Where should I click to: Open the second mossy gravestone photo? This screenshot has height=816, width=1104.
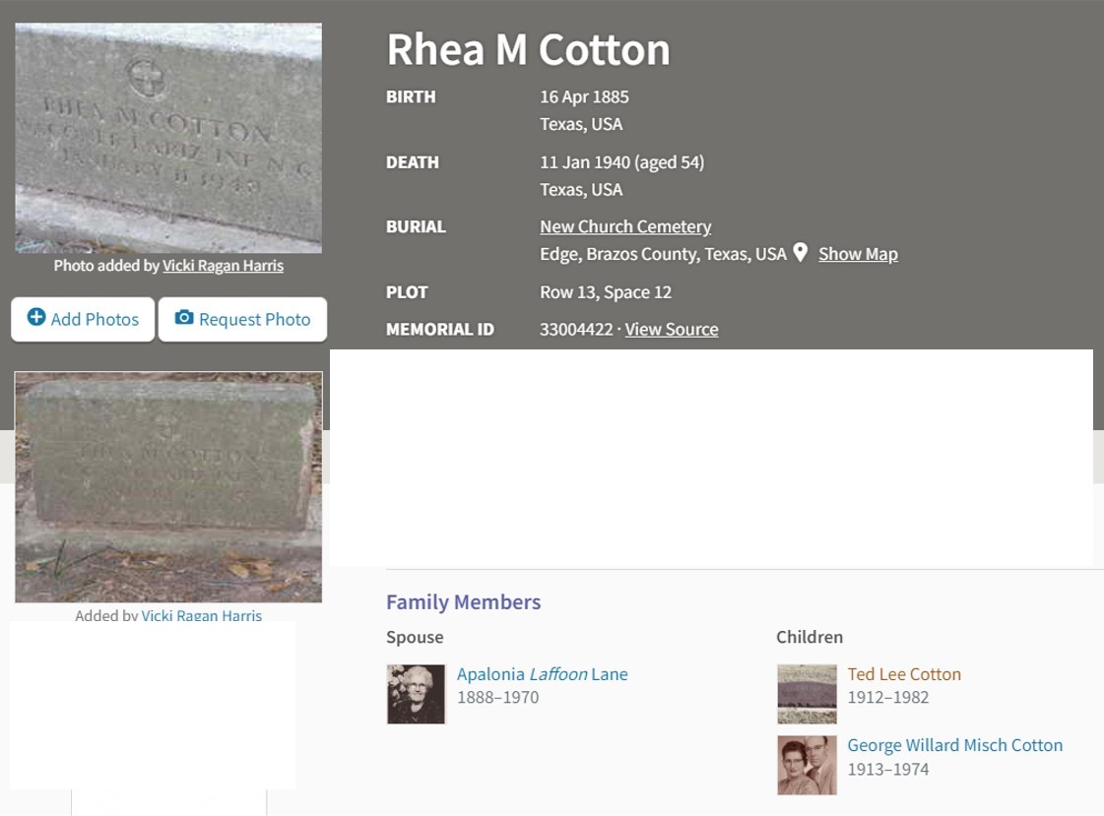tap(168, 487)
